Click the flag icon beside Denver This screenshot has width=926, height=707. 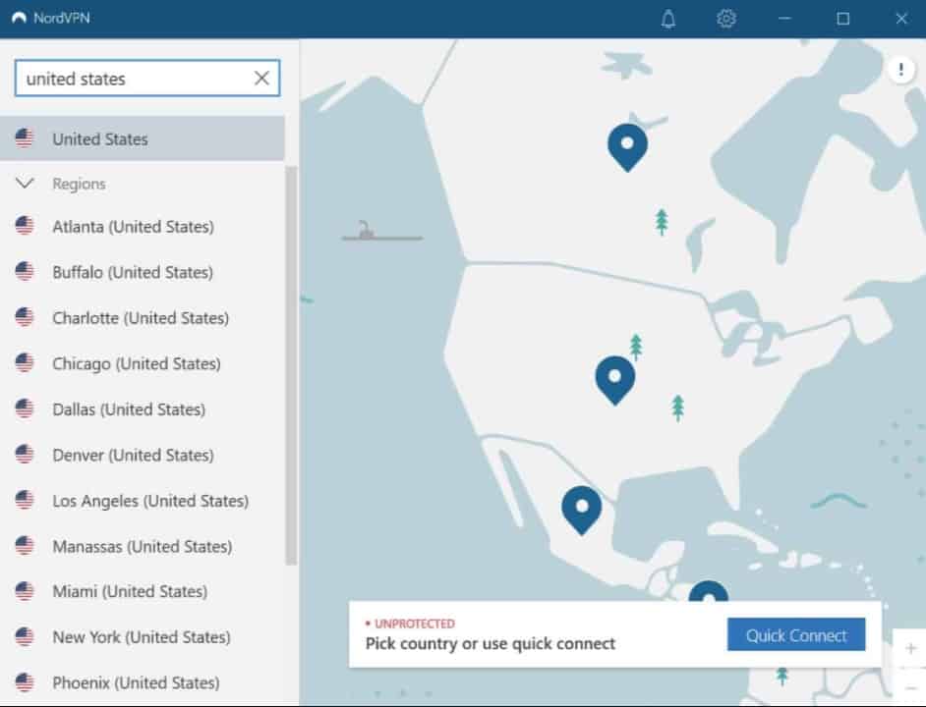pos(25,455)
